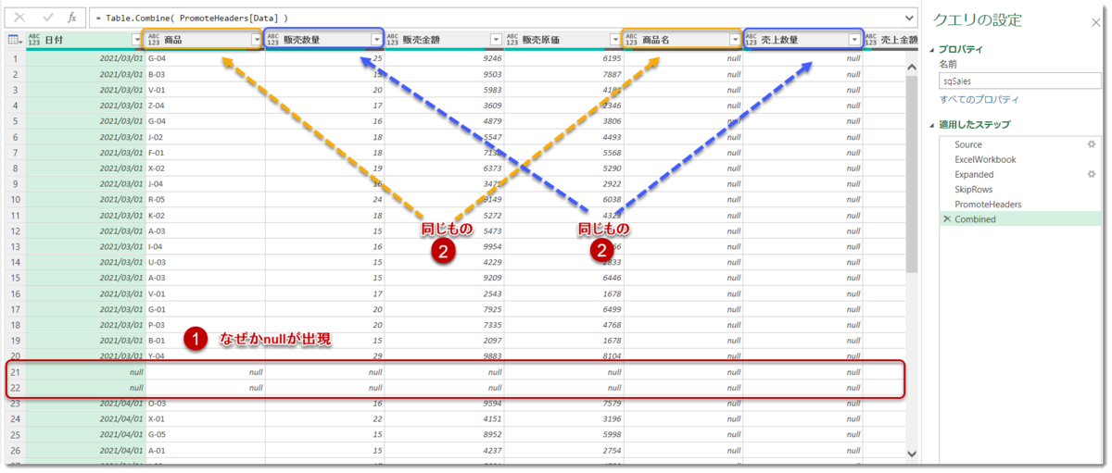Click the P-03 cell in row 18
This screenshot has height=473, width=1112.
pyautogui.click(x=205, y=325)
